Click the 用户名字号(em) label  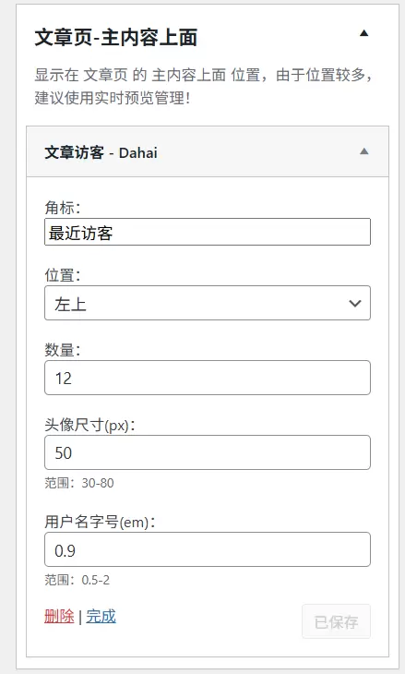point(100,523)
